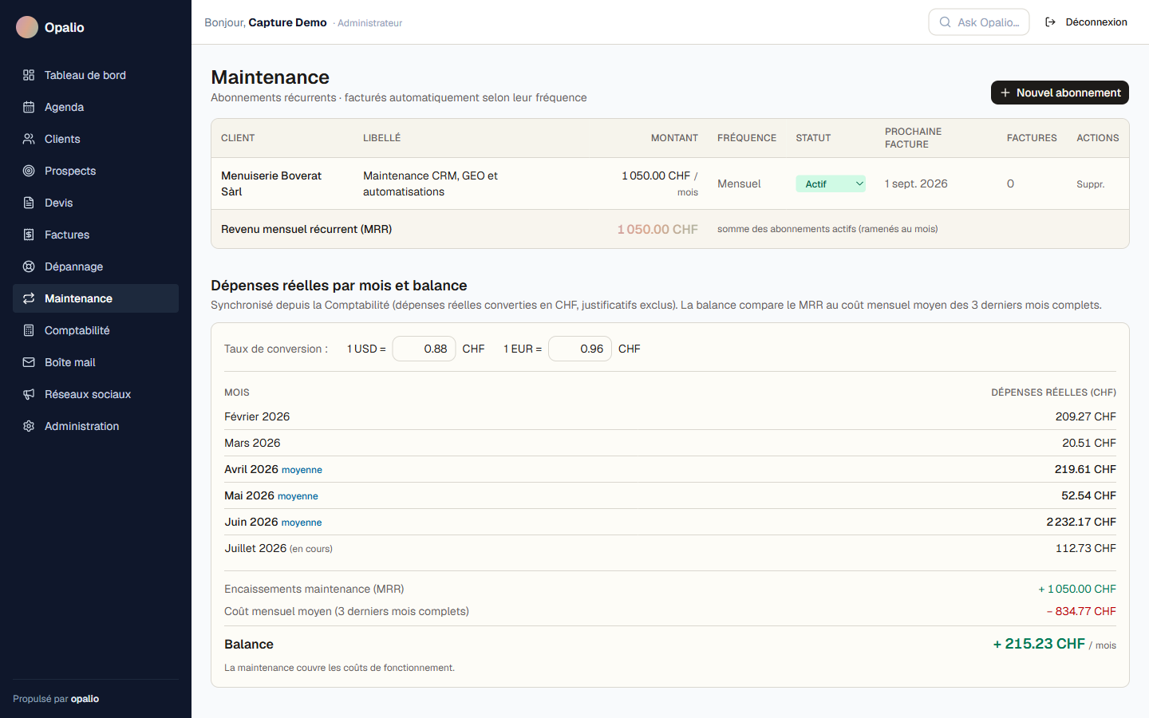Click the Juillet 2026 (en cours) row

pos(670,548)
